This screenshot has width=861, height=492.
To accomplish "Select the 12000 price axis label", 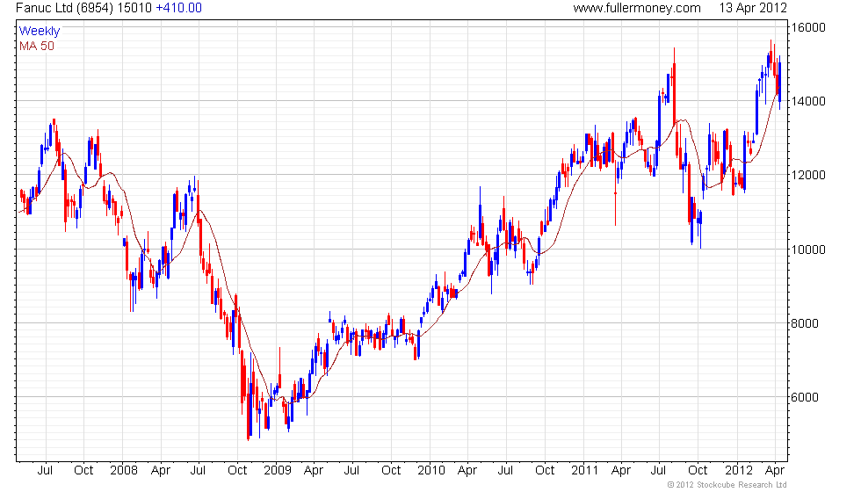I will pyautogui.click(x=810, y=175).
